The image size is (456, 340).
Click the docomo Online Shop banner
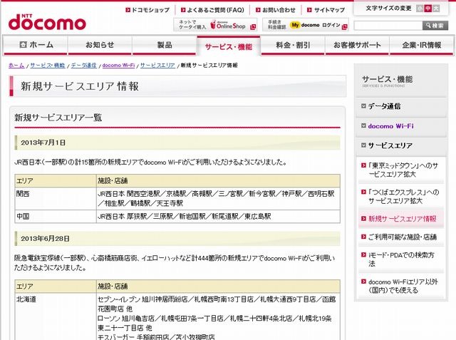[x=215, y=24]
